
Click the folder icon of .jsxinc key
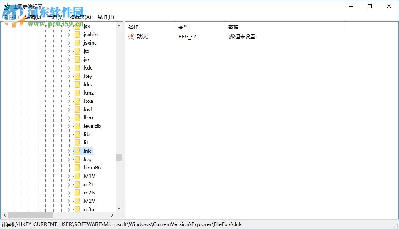pyautogui.click(x=78, y=43)
